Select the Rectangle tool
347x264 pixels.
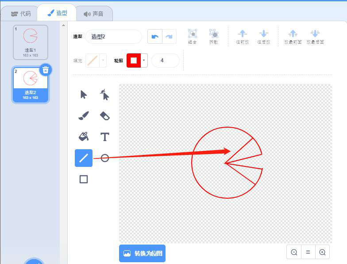(x=84, y=179)
